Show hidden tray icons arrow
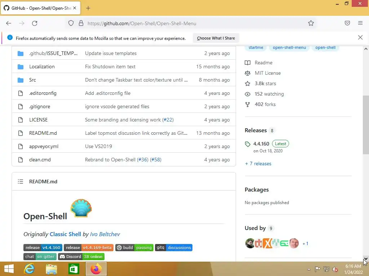Image resolution: width=369 pixels, height=276 pixels. (x=309, y=269)
